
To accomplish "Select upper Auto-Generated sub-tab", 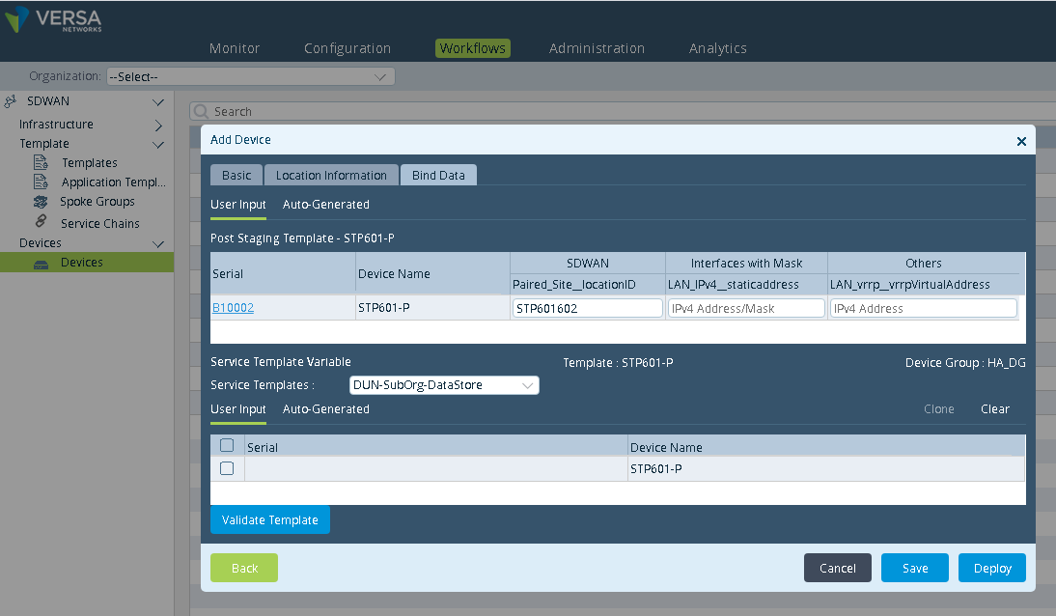I will [x=326, y=205].
